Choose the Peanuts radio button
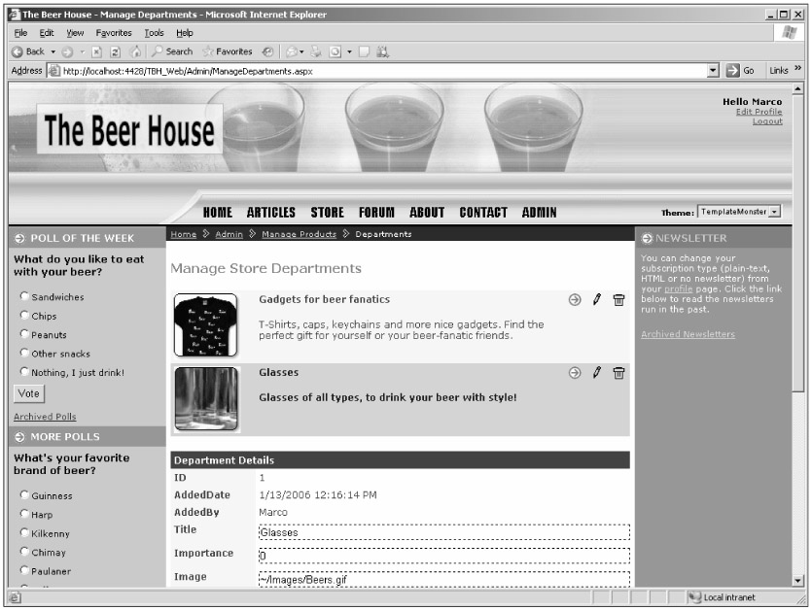 (x=24, y=335)
